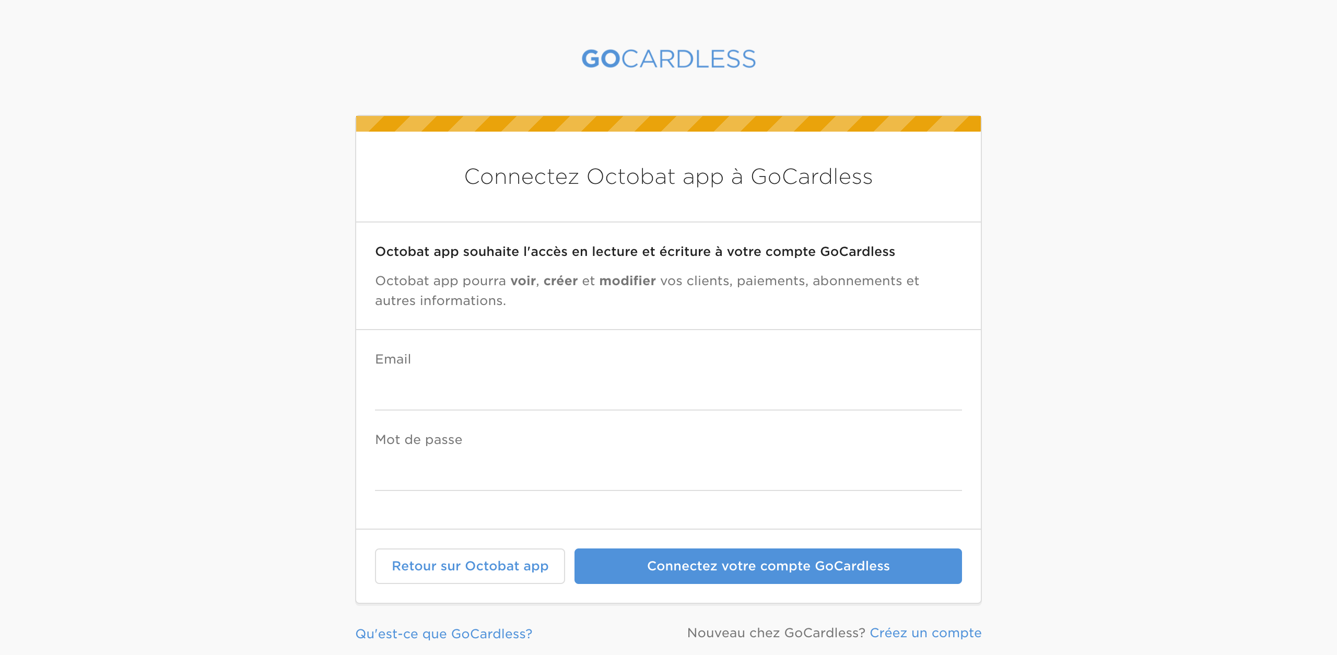Click Connectez votre compte GoCardless button
Image resolution: width=1337 pixels, height=655 pixels.
pos(768,566)
